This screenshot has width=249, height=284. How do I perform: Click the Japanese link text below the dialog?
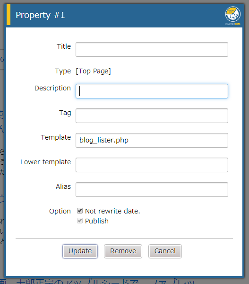coord(105,281)
